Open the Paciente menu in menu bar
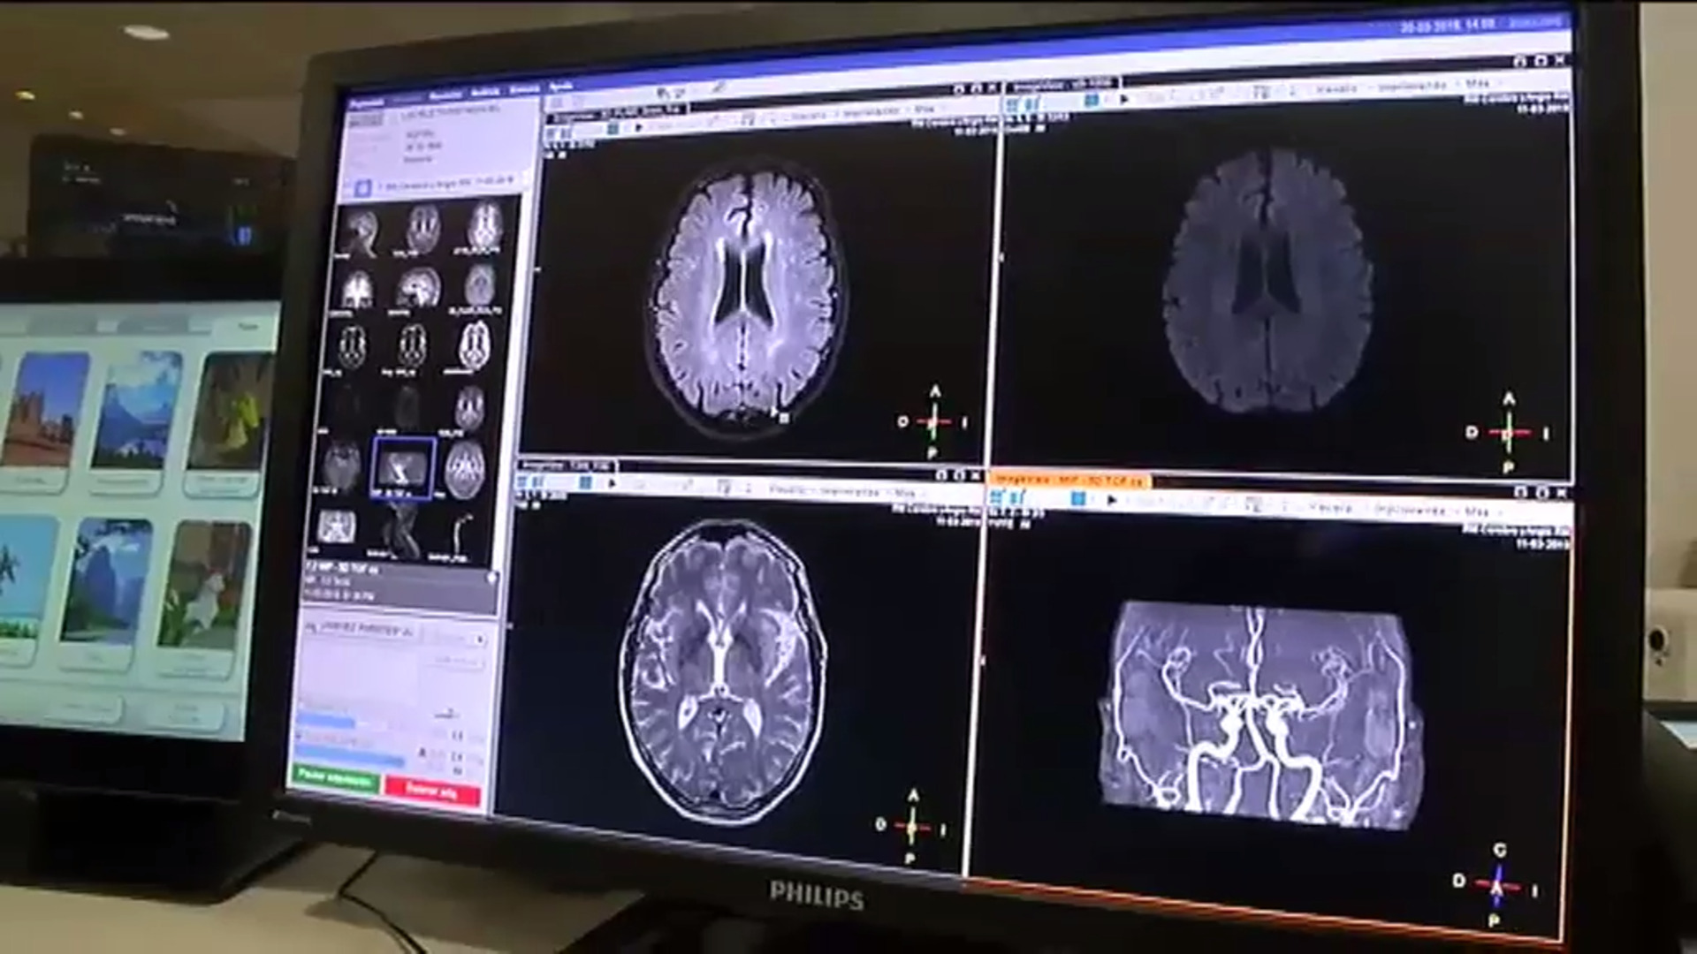Viewport: 1697px width, 954px height. click(366, 103)
